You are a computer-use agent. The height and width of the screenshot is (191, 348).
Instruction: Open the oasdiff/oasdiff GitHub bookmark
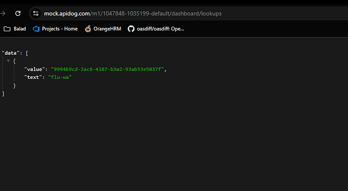156,29
